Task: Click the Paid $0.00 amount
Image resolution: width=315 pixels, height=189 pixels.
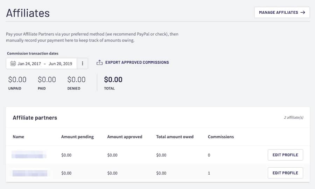Action: pos(47,80)
